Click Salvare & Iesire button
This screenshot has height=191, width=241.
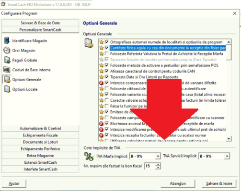219,183
